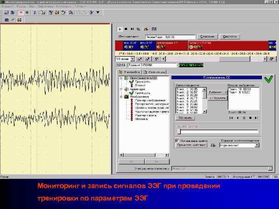Collapse the Изображения tree node
This screenshot has height=209, width=279.
coord(121,97)
